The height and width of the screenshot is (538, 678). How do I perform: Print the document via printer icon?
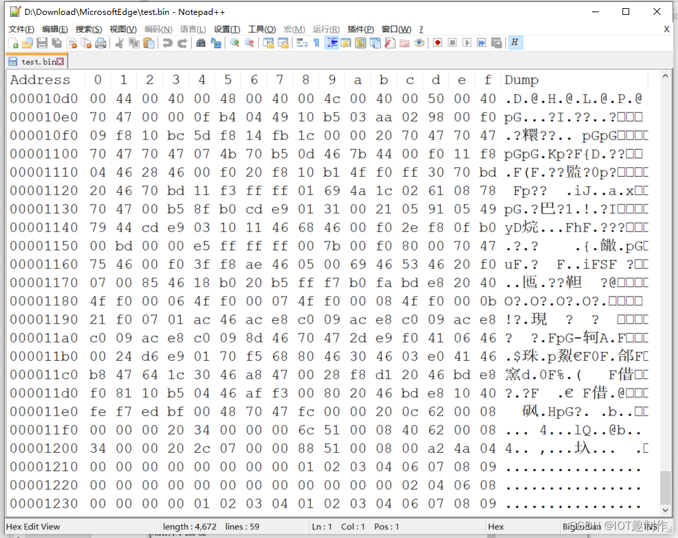(x=101, y=43)
